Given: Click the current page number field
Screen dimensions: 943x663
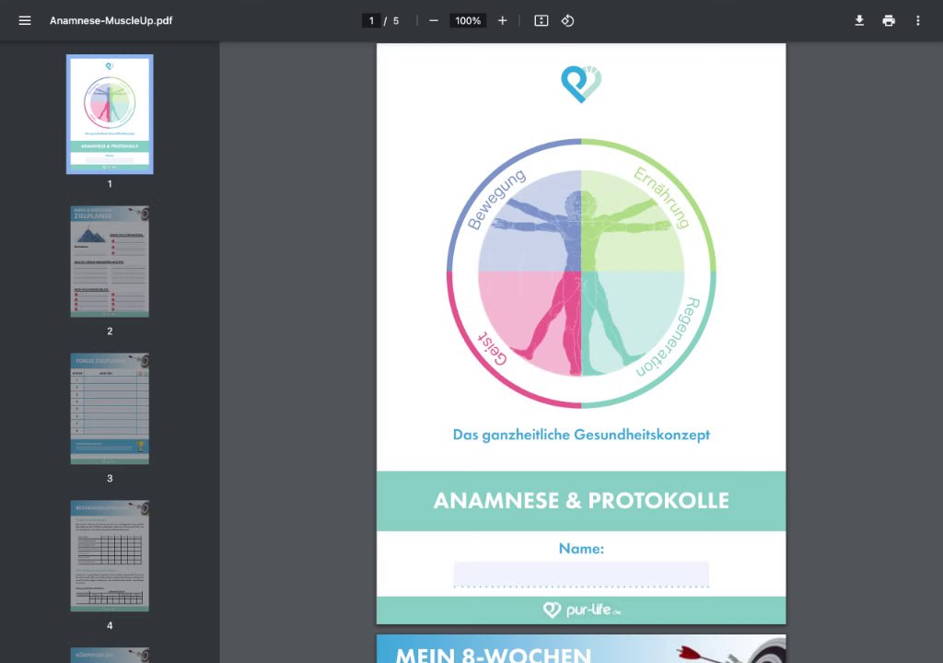Looking at the screenshot, I should pyautogui.click(x=371, y=20).
